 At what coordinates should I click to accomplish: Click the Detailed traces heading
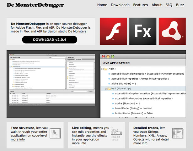pos(146,128)
